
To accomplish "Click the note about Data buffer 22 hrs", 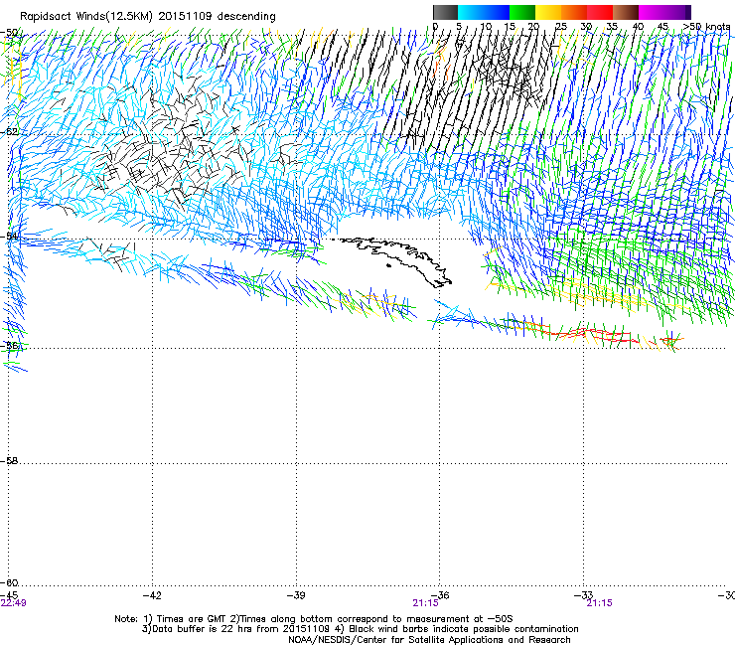I will [x=360, y=629].
